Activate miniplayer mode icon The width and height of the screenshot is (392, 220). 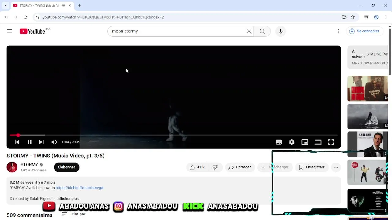(x=305, y=142)
